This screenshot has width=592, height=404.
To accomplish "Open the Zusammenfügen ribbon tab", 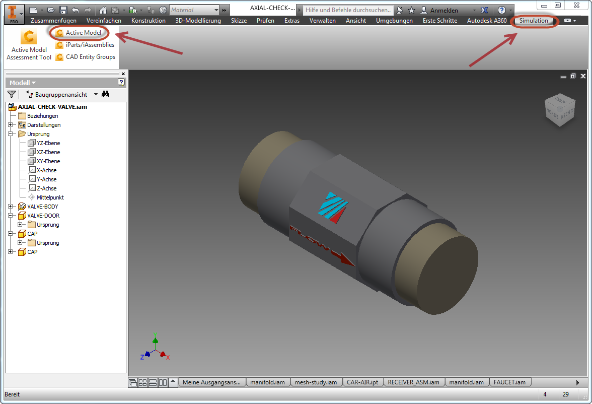I will 53,21.
